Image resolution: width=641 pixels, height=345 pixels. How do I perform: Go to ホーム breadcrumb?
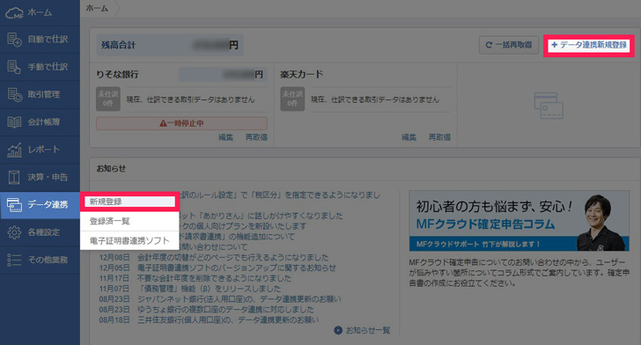tap(97, 8)
